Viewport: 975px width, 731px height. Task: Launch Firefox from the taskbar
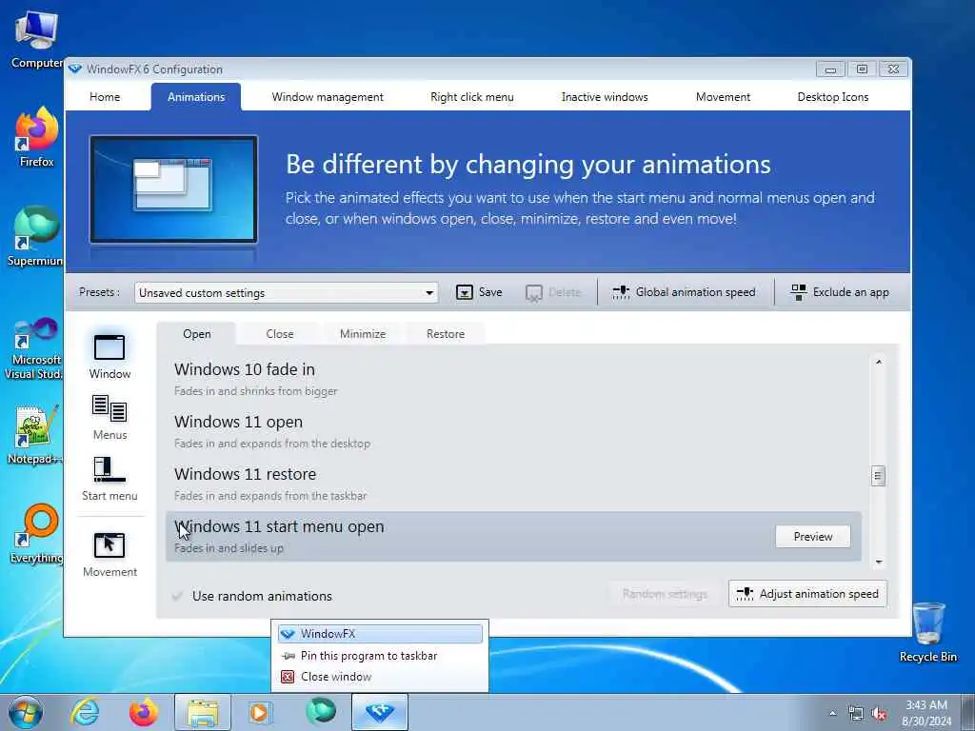coord(144,712)
